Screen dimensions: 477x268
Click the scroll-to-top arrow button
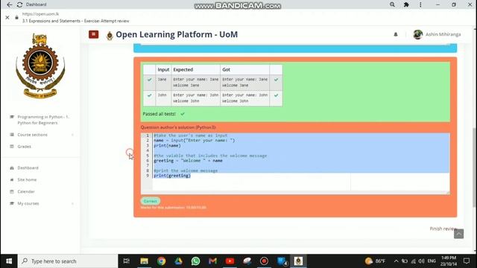[x=459, y=234]
